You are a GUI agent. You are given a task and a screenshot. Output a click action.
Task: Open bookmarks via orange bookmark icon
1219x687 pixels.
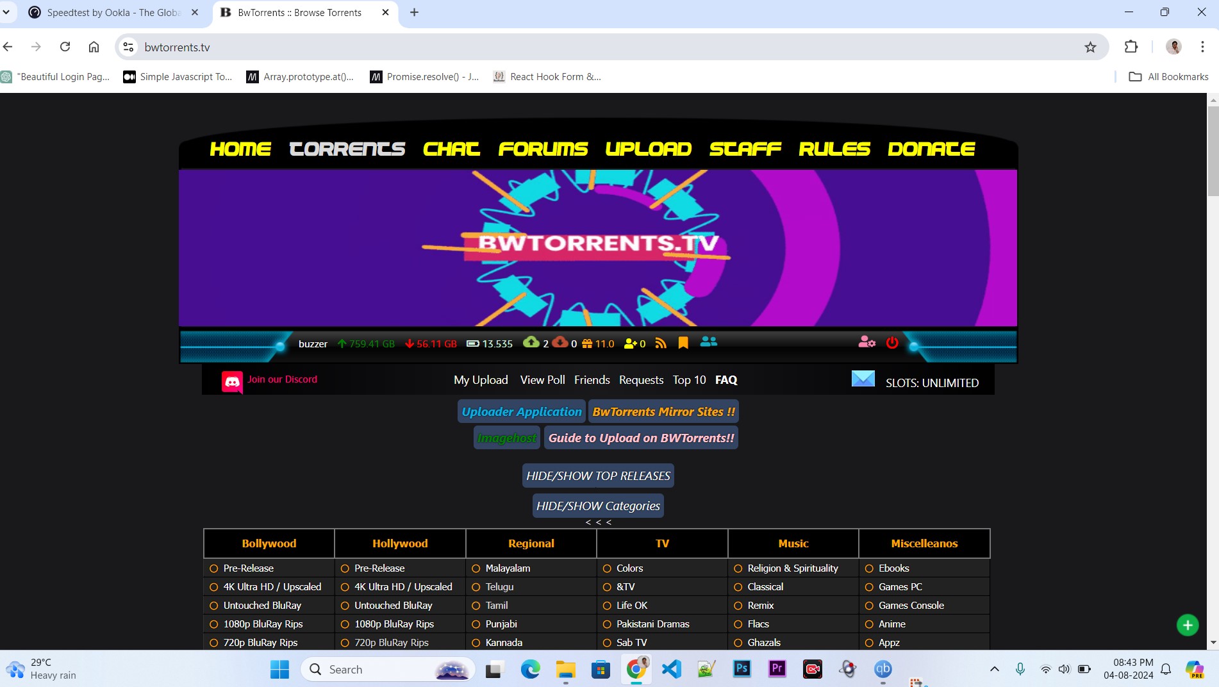[x=683, y=343]
